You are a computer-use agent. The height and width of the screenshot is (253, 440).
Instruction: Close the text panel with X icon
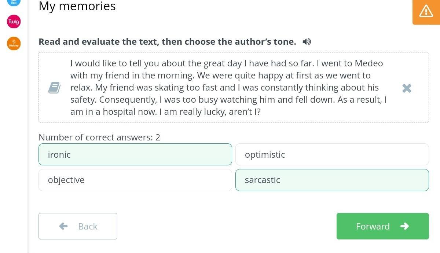407,88
